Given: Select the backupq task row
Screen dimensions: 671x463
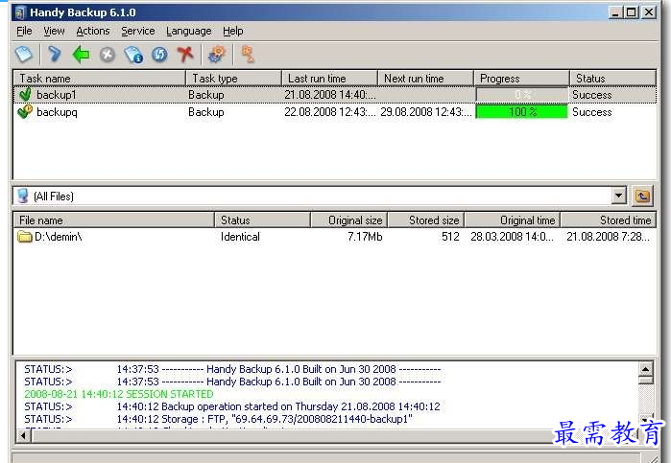Looking at the screenshot, I should point(335,112).
